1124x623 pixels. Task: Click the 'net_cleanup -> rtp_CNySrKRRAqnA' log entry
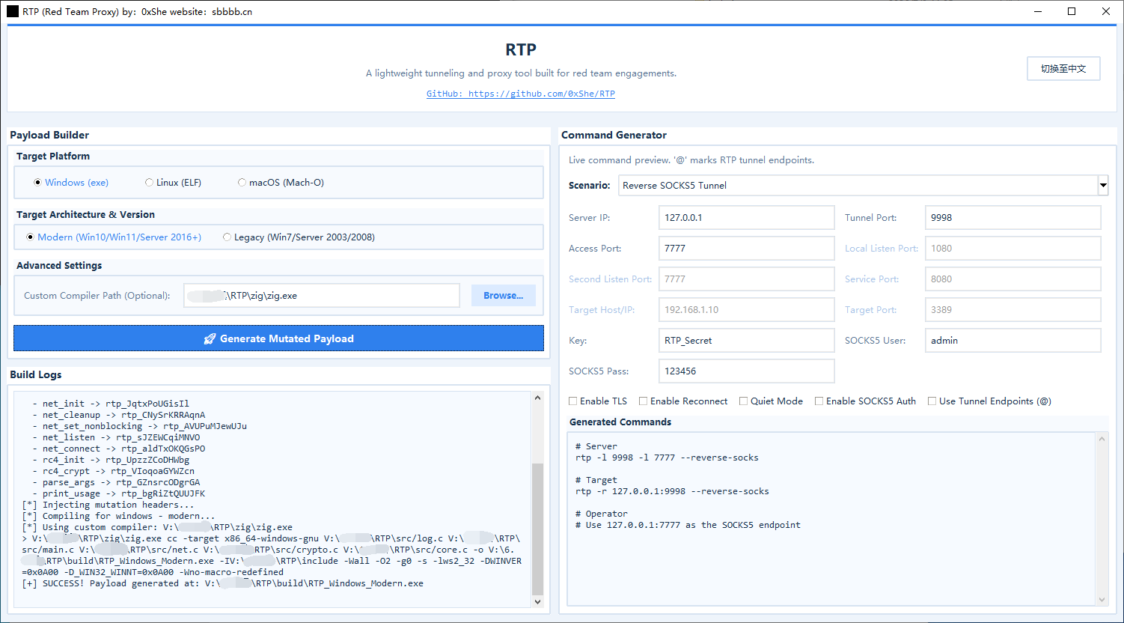pyautogui.click(x=118, y=415)
